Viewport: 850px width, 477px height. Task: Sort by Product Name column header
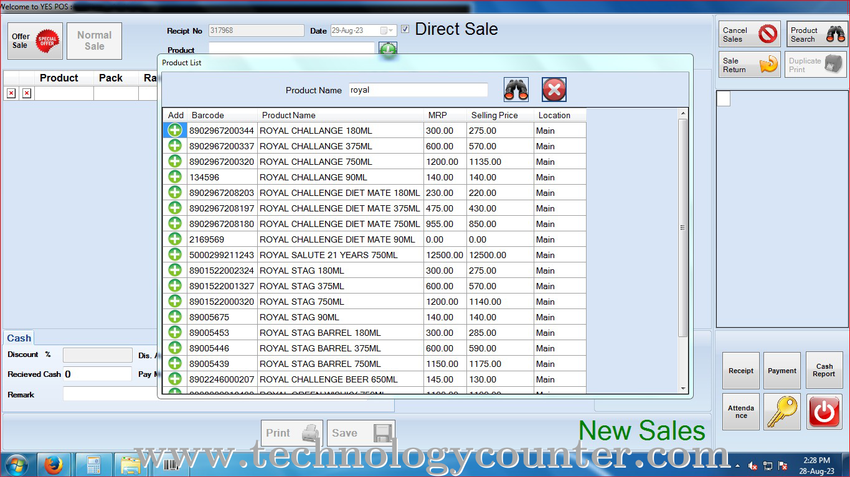tap(341, 115)
